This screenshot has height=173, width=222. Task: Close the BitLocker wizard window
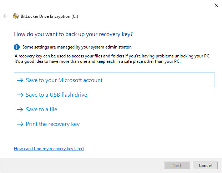(216, 5)
